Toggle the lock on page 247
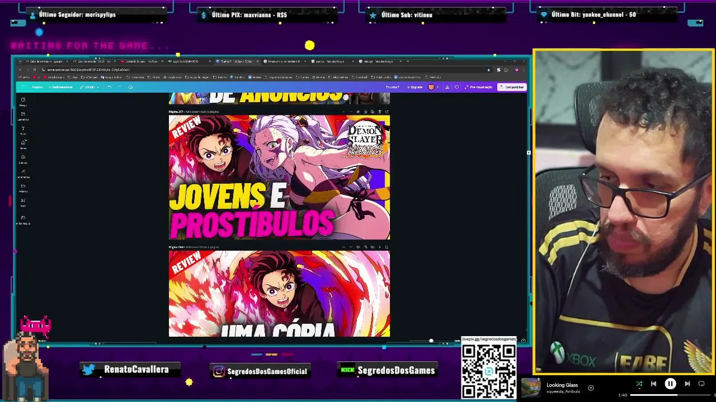Image resolution: width=716 pixels, height=402 pixels. point(365,112)
